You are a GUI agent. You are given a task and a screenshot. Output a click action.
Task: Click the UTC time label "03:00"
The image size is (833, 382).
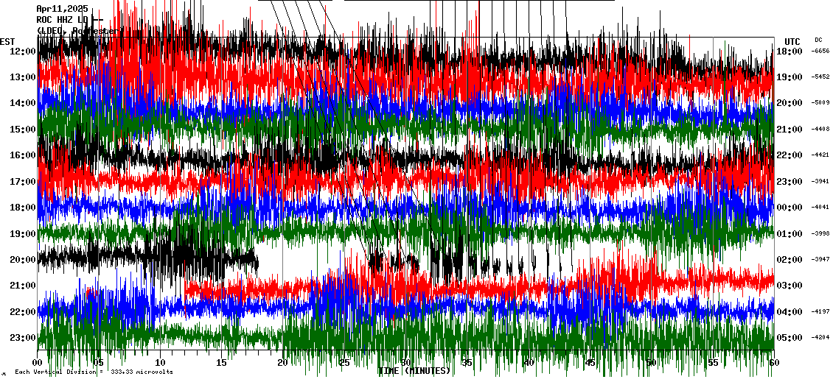pos(790,286)
